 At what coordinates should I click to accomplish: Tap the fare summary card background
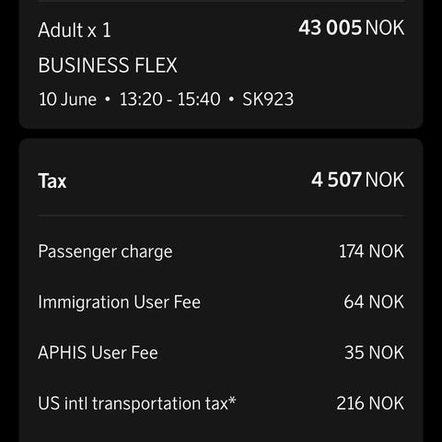(x=221, y=63)
